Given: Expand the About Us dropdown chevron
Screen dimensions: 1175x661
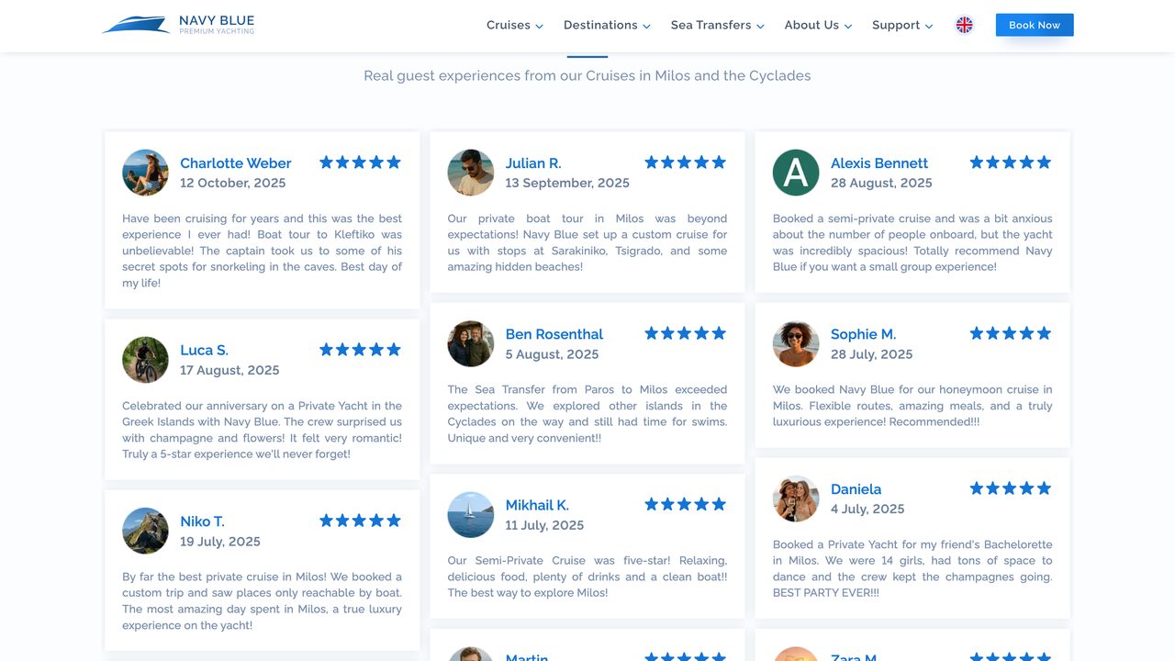Looking at the screenshot, I should tap(847, 26).
